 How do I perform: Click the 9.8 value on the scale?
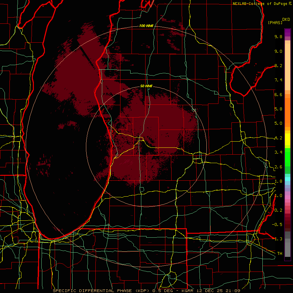pyautogui.click(x=278, y=36)
